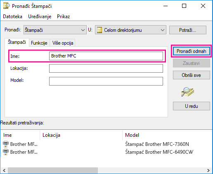Sort results by the Ime column header

(x=20, y=135)
